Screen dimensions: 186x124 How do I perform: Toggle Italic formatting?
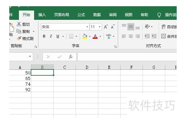pyautogui.click(x=51, y=36)
